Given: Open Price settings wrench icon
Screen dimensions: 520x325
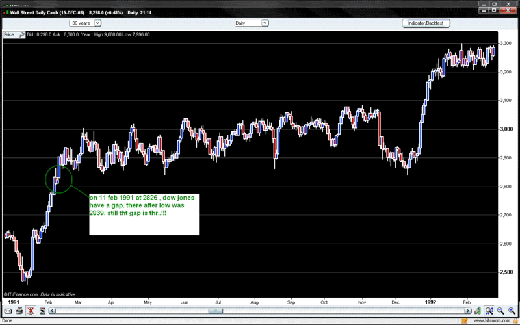Looking at the screenshot, I should [x=21, y=34].
